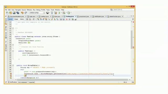The image size is (168, 94).
Task: Run the project with the green arrow
Action: (x=60, y=13)
